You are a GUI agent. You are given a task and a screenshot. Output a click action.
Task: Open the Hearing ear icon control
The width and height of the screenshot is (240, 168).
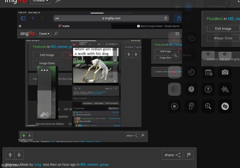click(191, 107)
